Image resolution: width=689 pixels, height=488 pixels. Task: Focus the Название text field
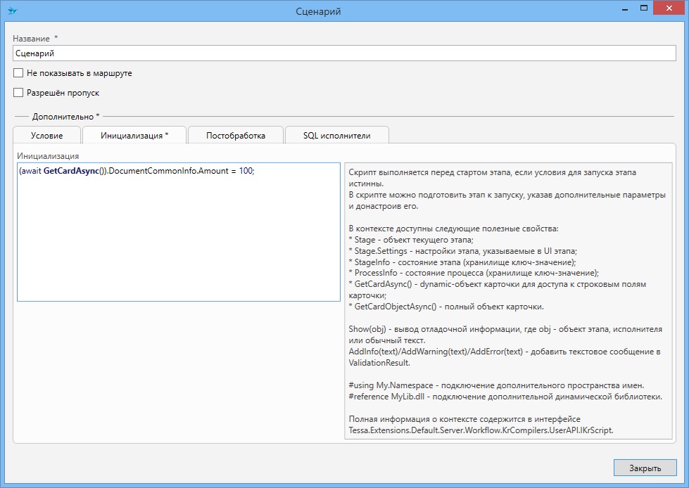tap(344, 53)
